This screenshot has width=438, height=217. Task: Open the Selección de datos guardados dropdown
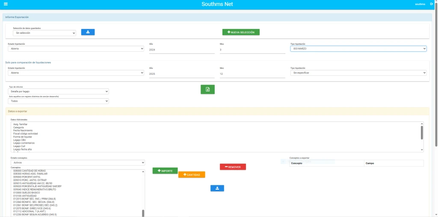coord(44,33)
